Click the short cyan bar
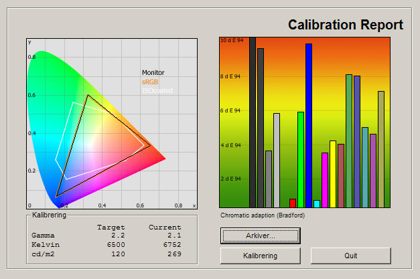 point(317,203)
